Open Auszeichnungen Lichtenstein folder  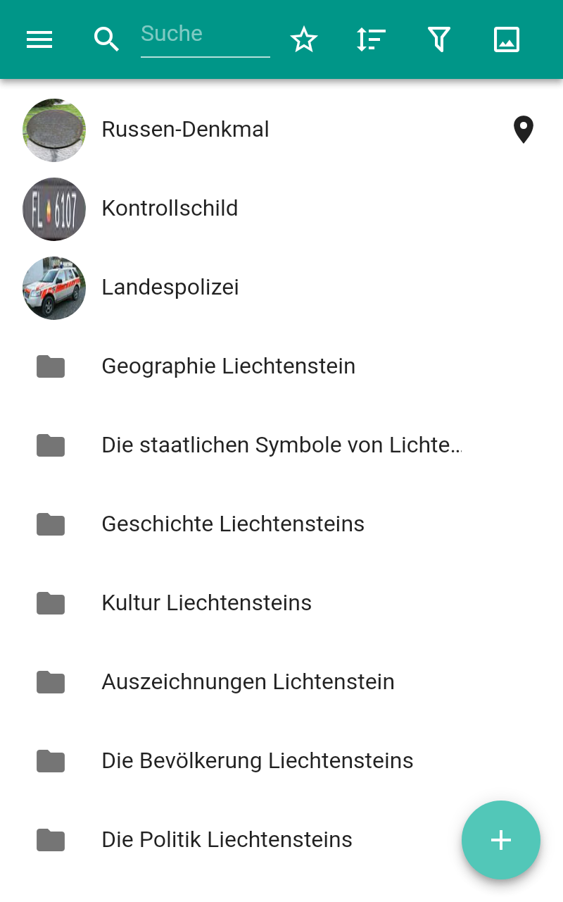coord(281,682)
